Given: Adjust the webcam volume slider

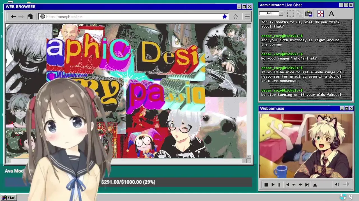Looking at the screenshot, I should pyautogui.click(x=346, y=184).
